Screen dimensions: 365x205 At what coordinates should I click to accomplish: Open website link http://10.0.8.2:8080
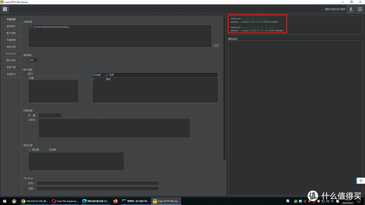coord(255,19)
